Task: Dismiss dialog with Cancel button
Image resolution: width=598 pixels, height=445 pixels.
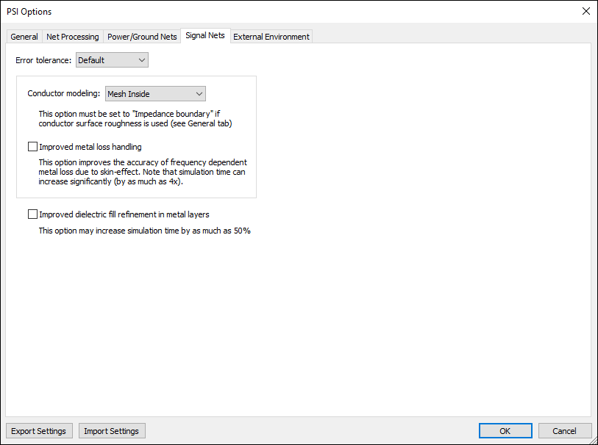Action: coord(564,431)
